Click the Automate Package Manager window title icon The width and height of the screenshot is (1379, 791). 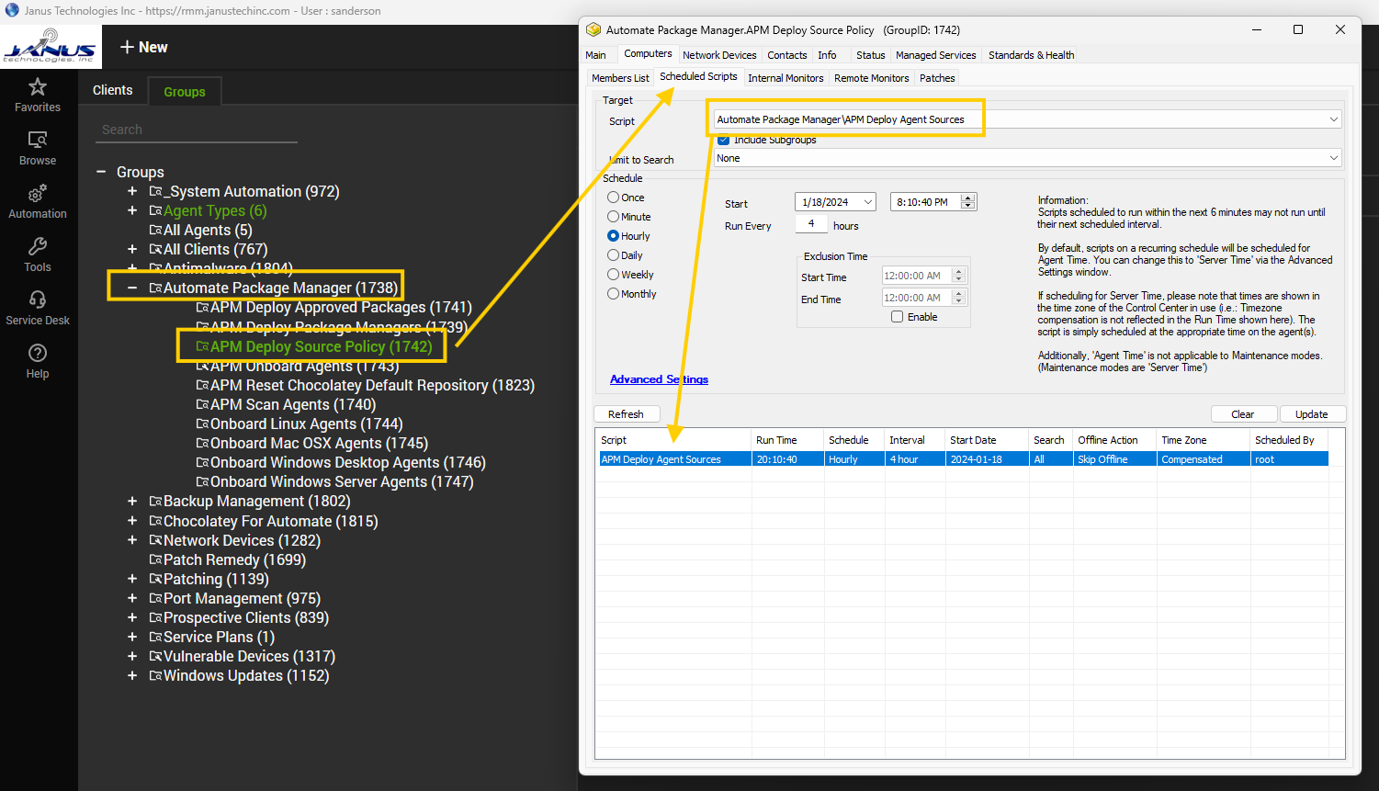coord(593,29)
